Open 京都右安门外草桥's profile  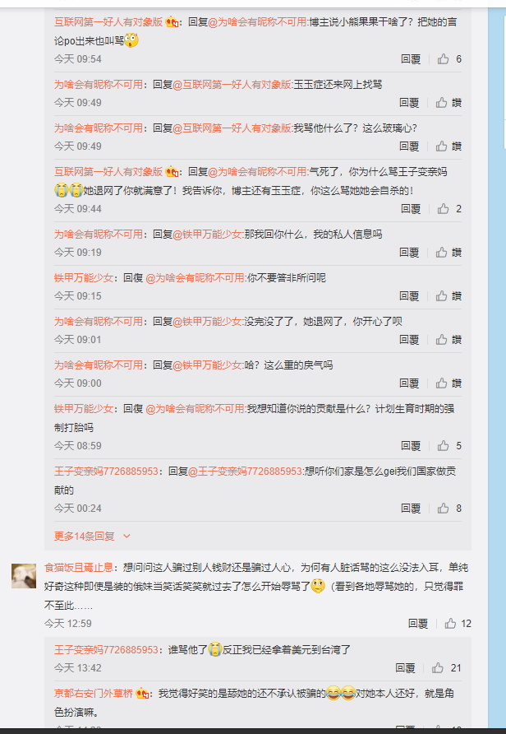(x=94, y=694)
